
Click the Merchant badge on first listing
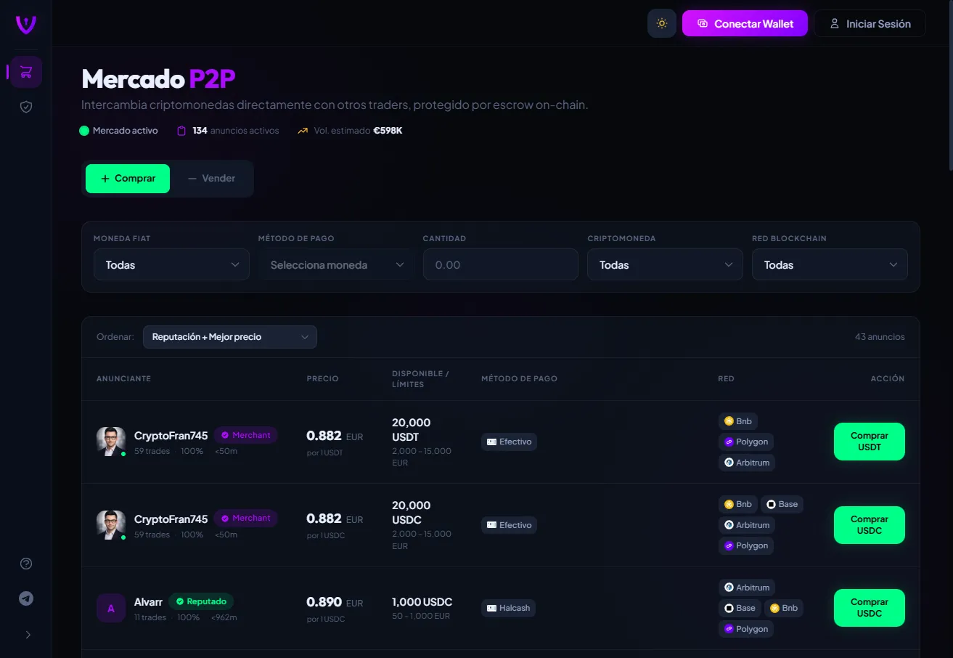(245, 435)
